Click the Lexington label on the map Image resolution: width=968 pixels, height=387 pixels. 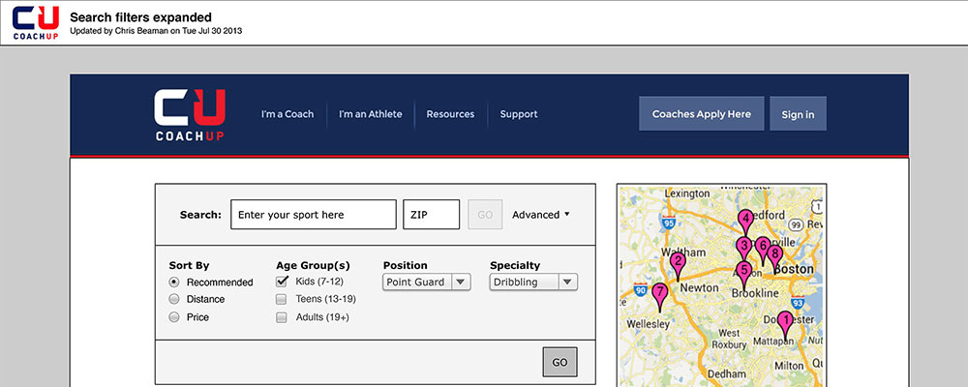click(x=687, y=193)
